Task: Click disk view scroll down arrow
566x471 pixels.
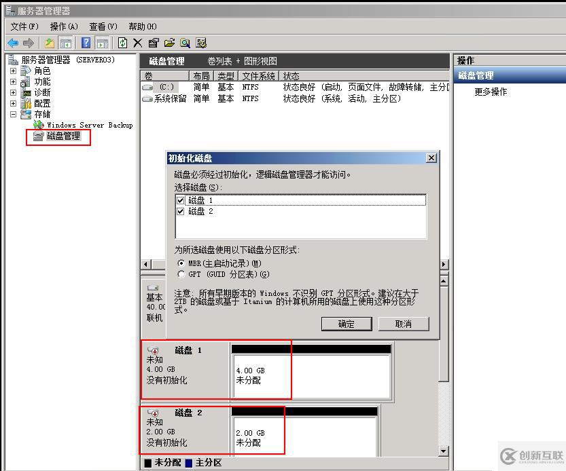Action: (x=444, y=451)
